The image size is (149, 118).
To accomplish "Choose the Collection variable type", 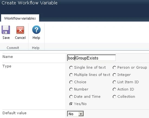I will coord(114,97).
